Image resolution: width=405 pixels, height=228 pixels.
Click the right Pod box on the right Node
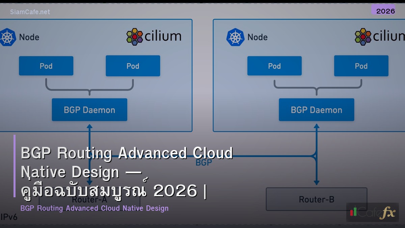pyautogui.click(x=361, y=66)
